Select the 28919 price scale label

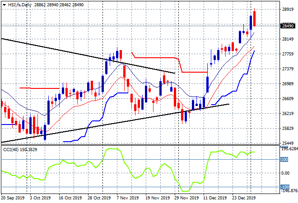pos(288,9)
